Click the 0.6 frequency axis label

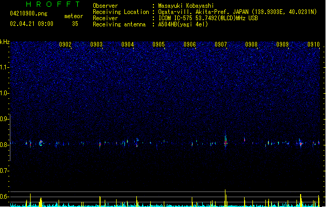[4, 197]
